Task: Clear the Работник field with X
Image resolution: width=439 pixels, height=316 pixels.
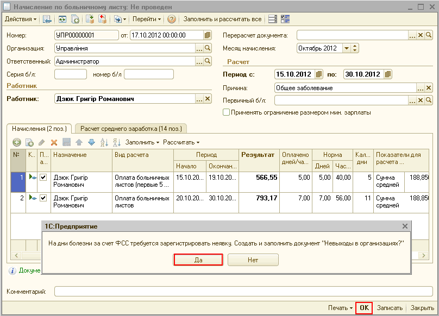Action: pos(208,99)
